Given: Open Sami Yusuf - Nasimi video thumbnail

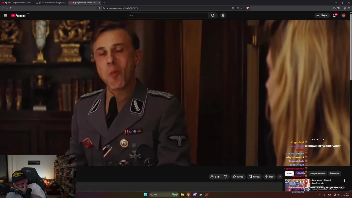Looking at the screenshot, I should [x=298, y=185].
